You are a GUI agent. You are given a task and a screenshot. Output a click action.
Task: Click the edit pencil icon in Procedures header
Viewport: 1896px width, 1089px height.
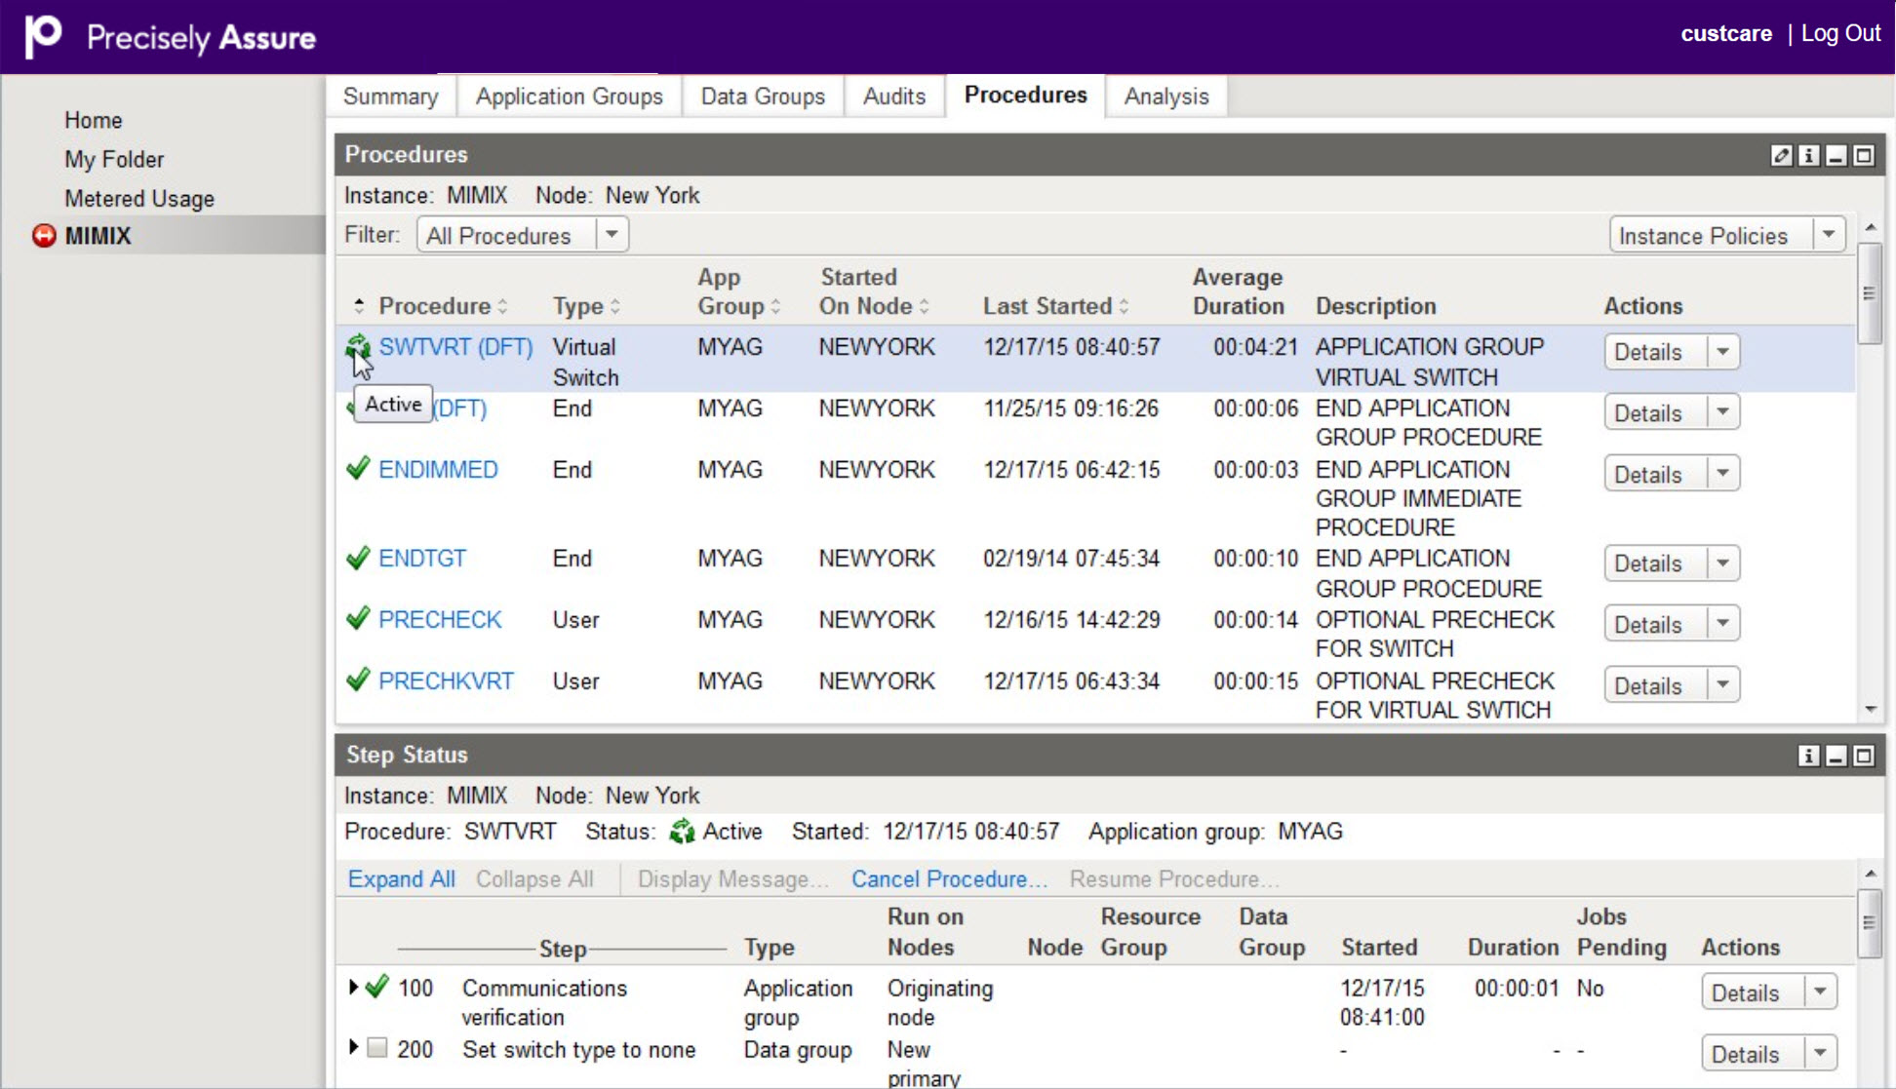[x=1781, y=155]
